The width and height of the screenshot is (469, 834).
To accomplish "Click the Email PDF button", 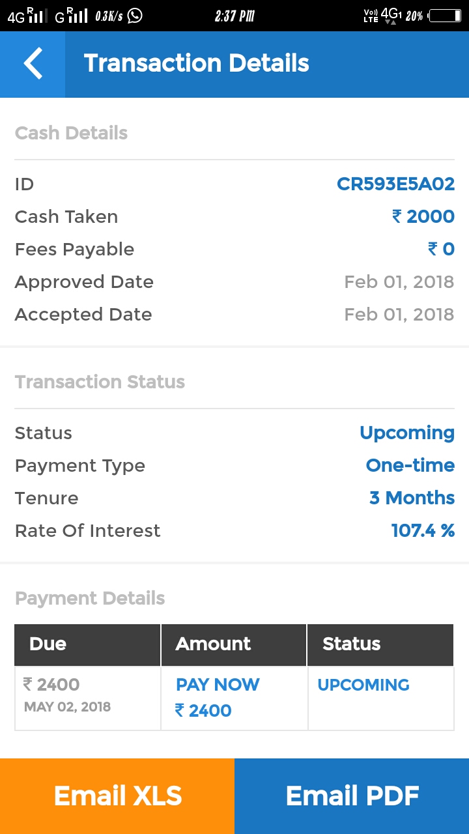I will (x=352, y=796).
